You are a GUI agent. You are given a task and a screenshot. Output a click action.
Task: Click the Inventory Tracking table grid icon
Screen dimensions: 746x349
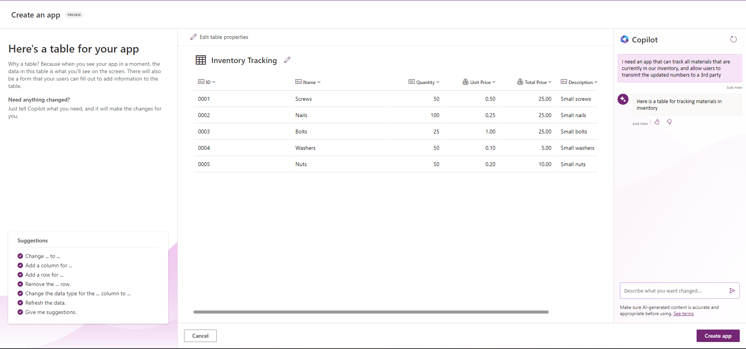tap(201, 60)
